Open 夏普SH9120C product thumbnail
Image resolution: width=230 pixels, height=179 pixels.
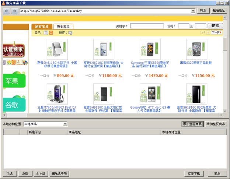[x=104, y=94]
